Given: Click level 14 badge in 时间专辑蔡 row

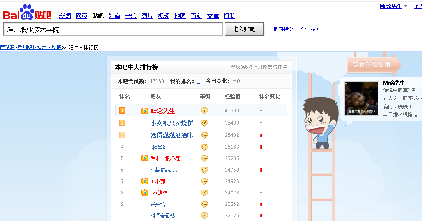Looking at the screenshot, I should tap(204, 216).
